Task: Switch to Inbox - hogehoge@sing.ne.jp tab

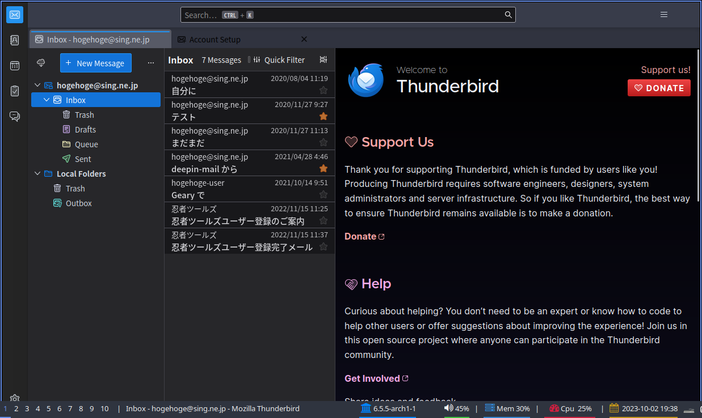Action: [x=100, y=40]
